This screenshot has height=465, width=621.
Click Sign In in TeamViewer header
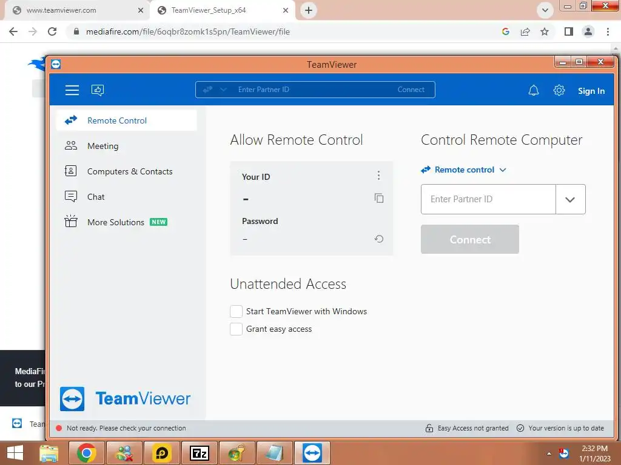591,91
